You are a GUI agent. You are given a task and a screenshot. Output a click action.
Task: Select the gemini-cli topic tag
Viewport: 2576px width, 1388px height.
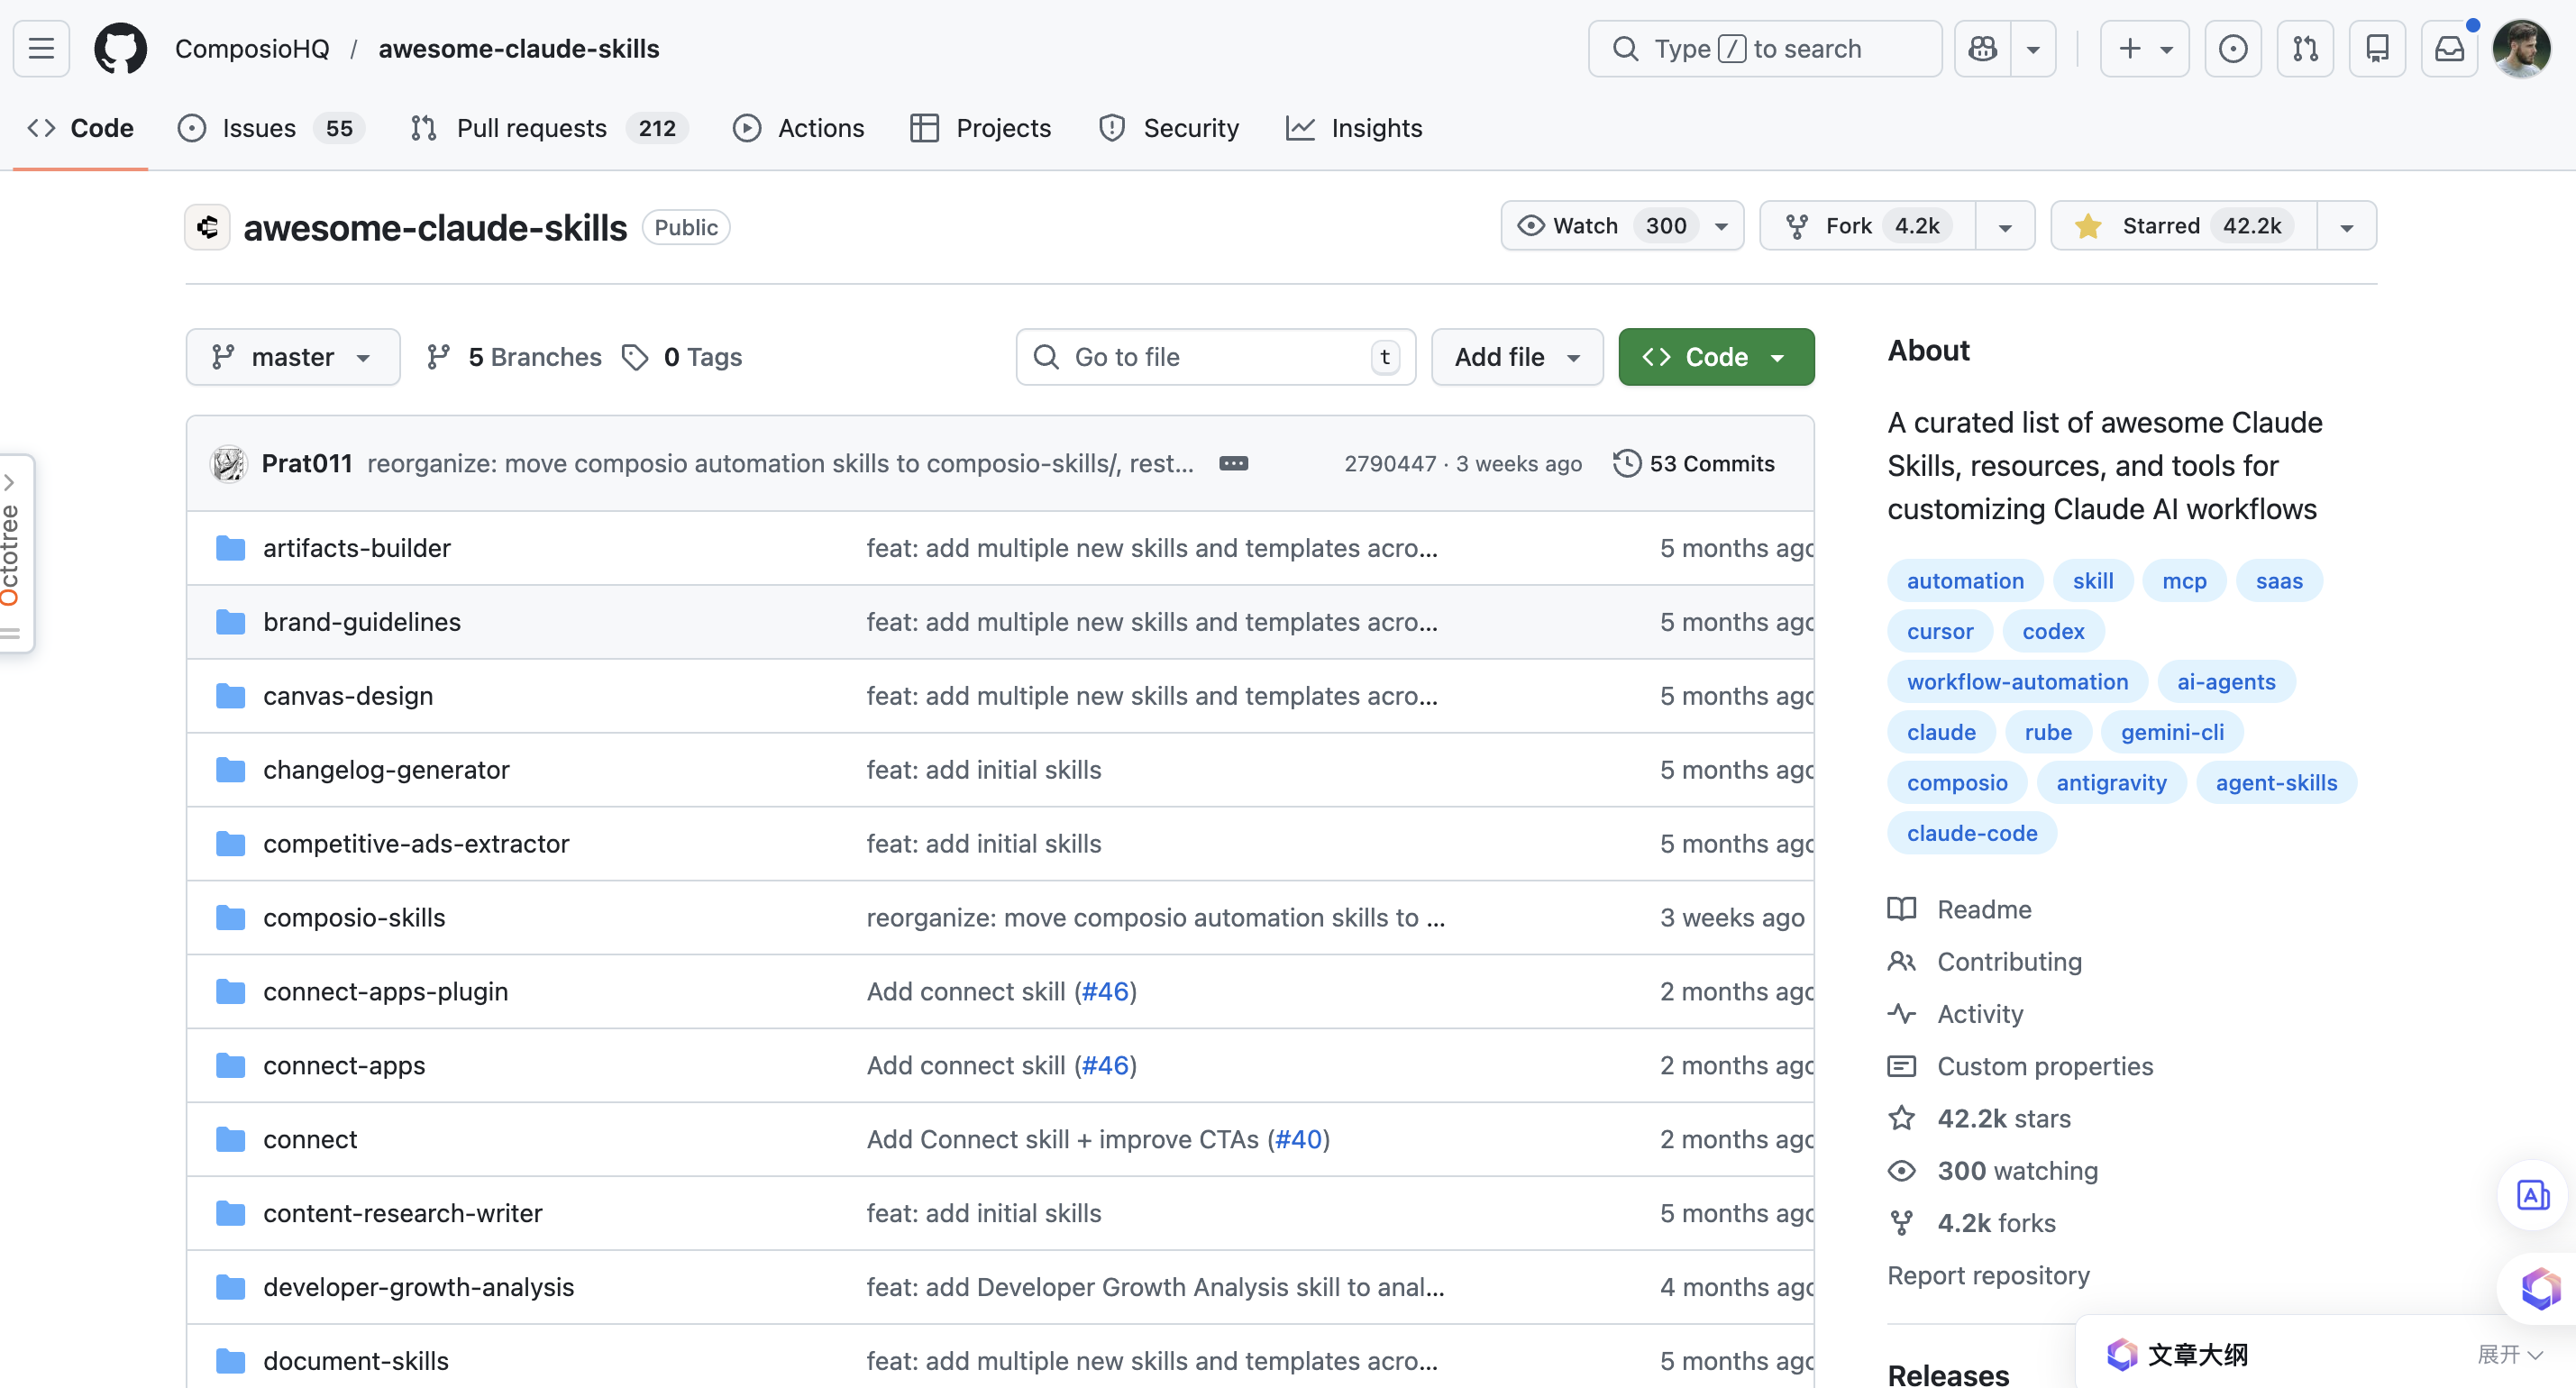(2172, 732)
